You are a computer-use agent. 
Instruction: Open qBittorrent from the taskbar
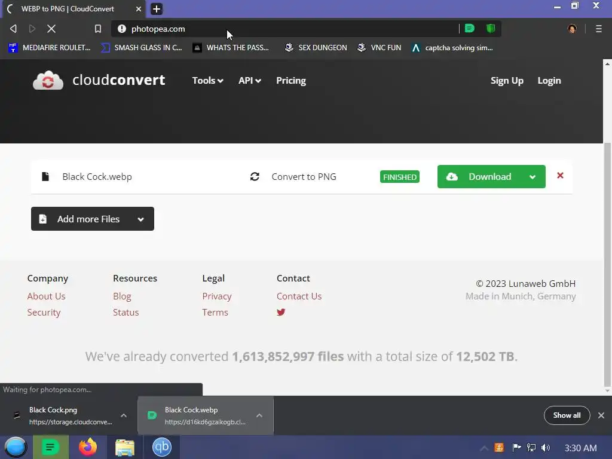[x=161, y=447]
